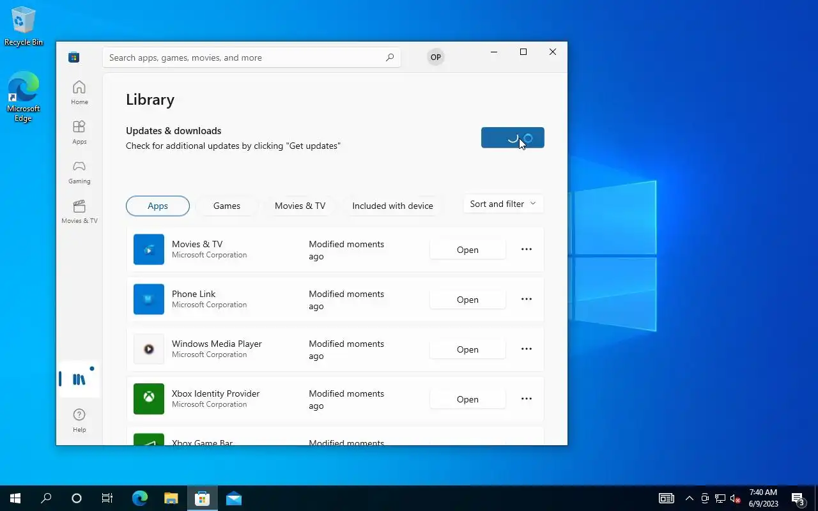The width and height of the screenshot is (818, 511).
Task: Open Help in the Store sidebar
Action: tap(79, 420)
